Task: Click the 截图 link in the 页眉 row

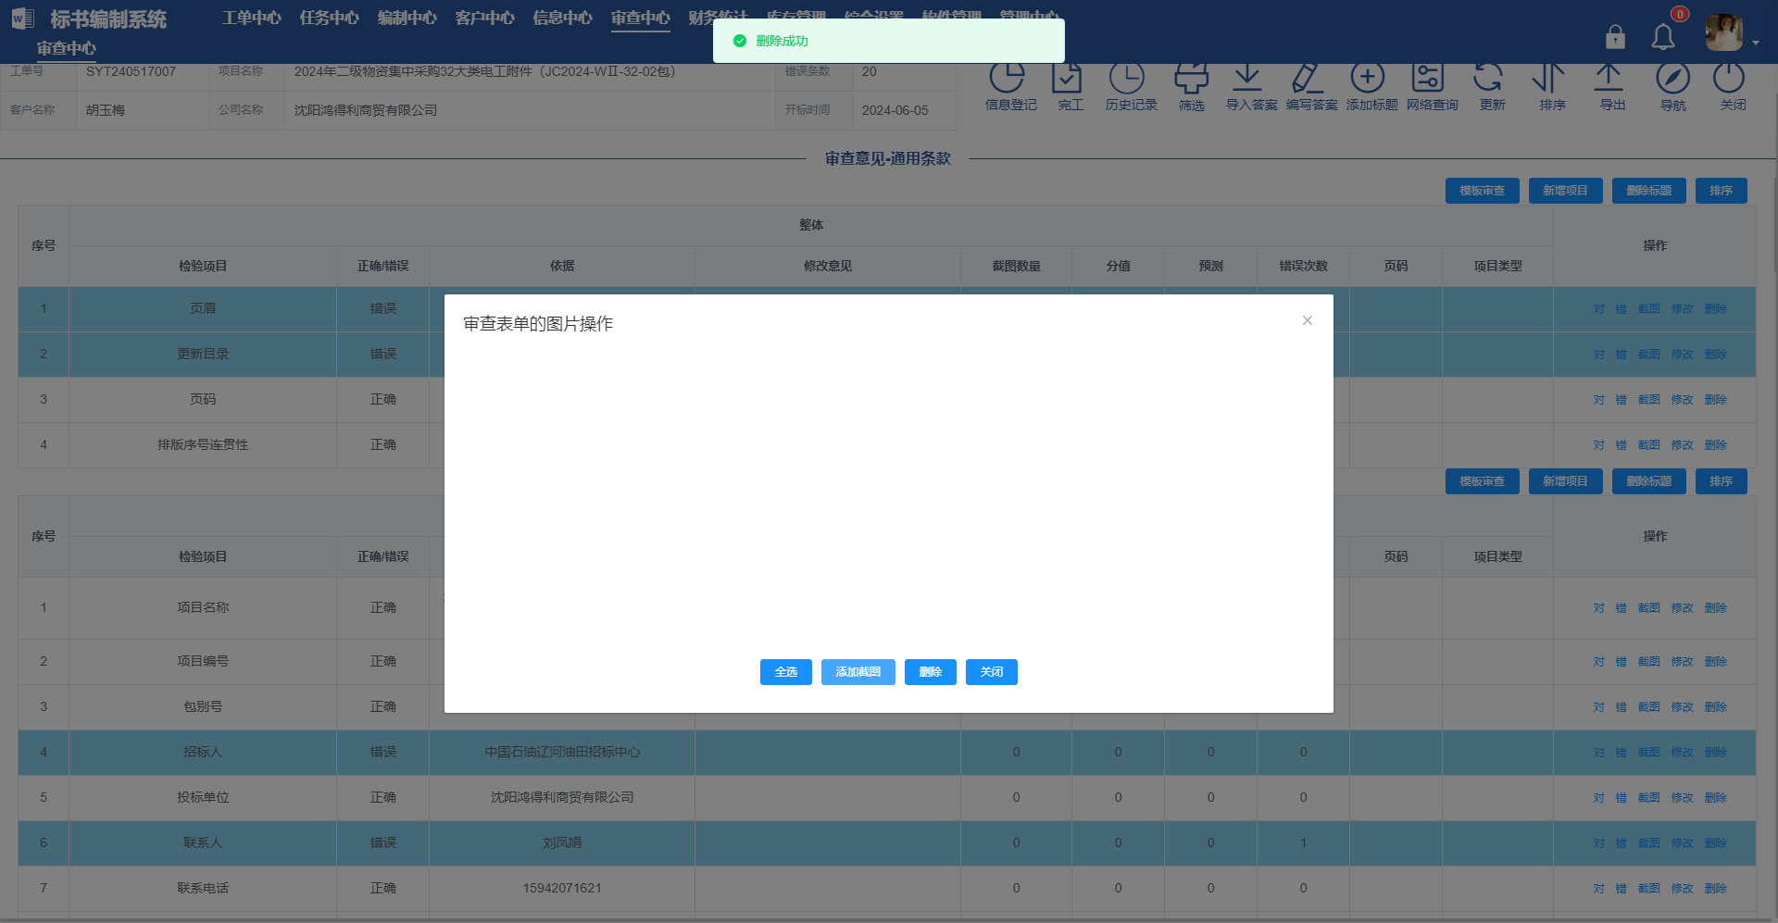Action: click(1649, 309)
